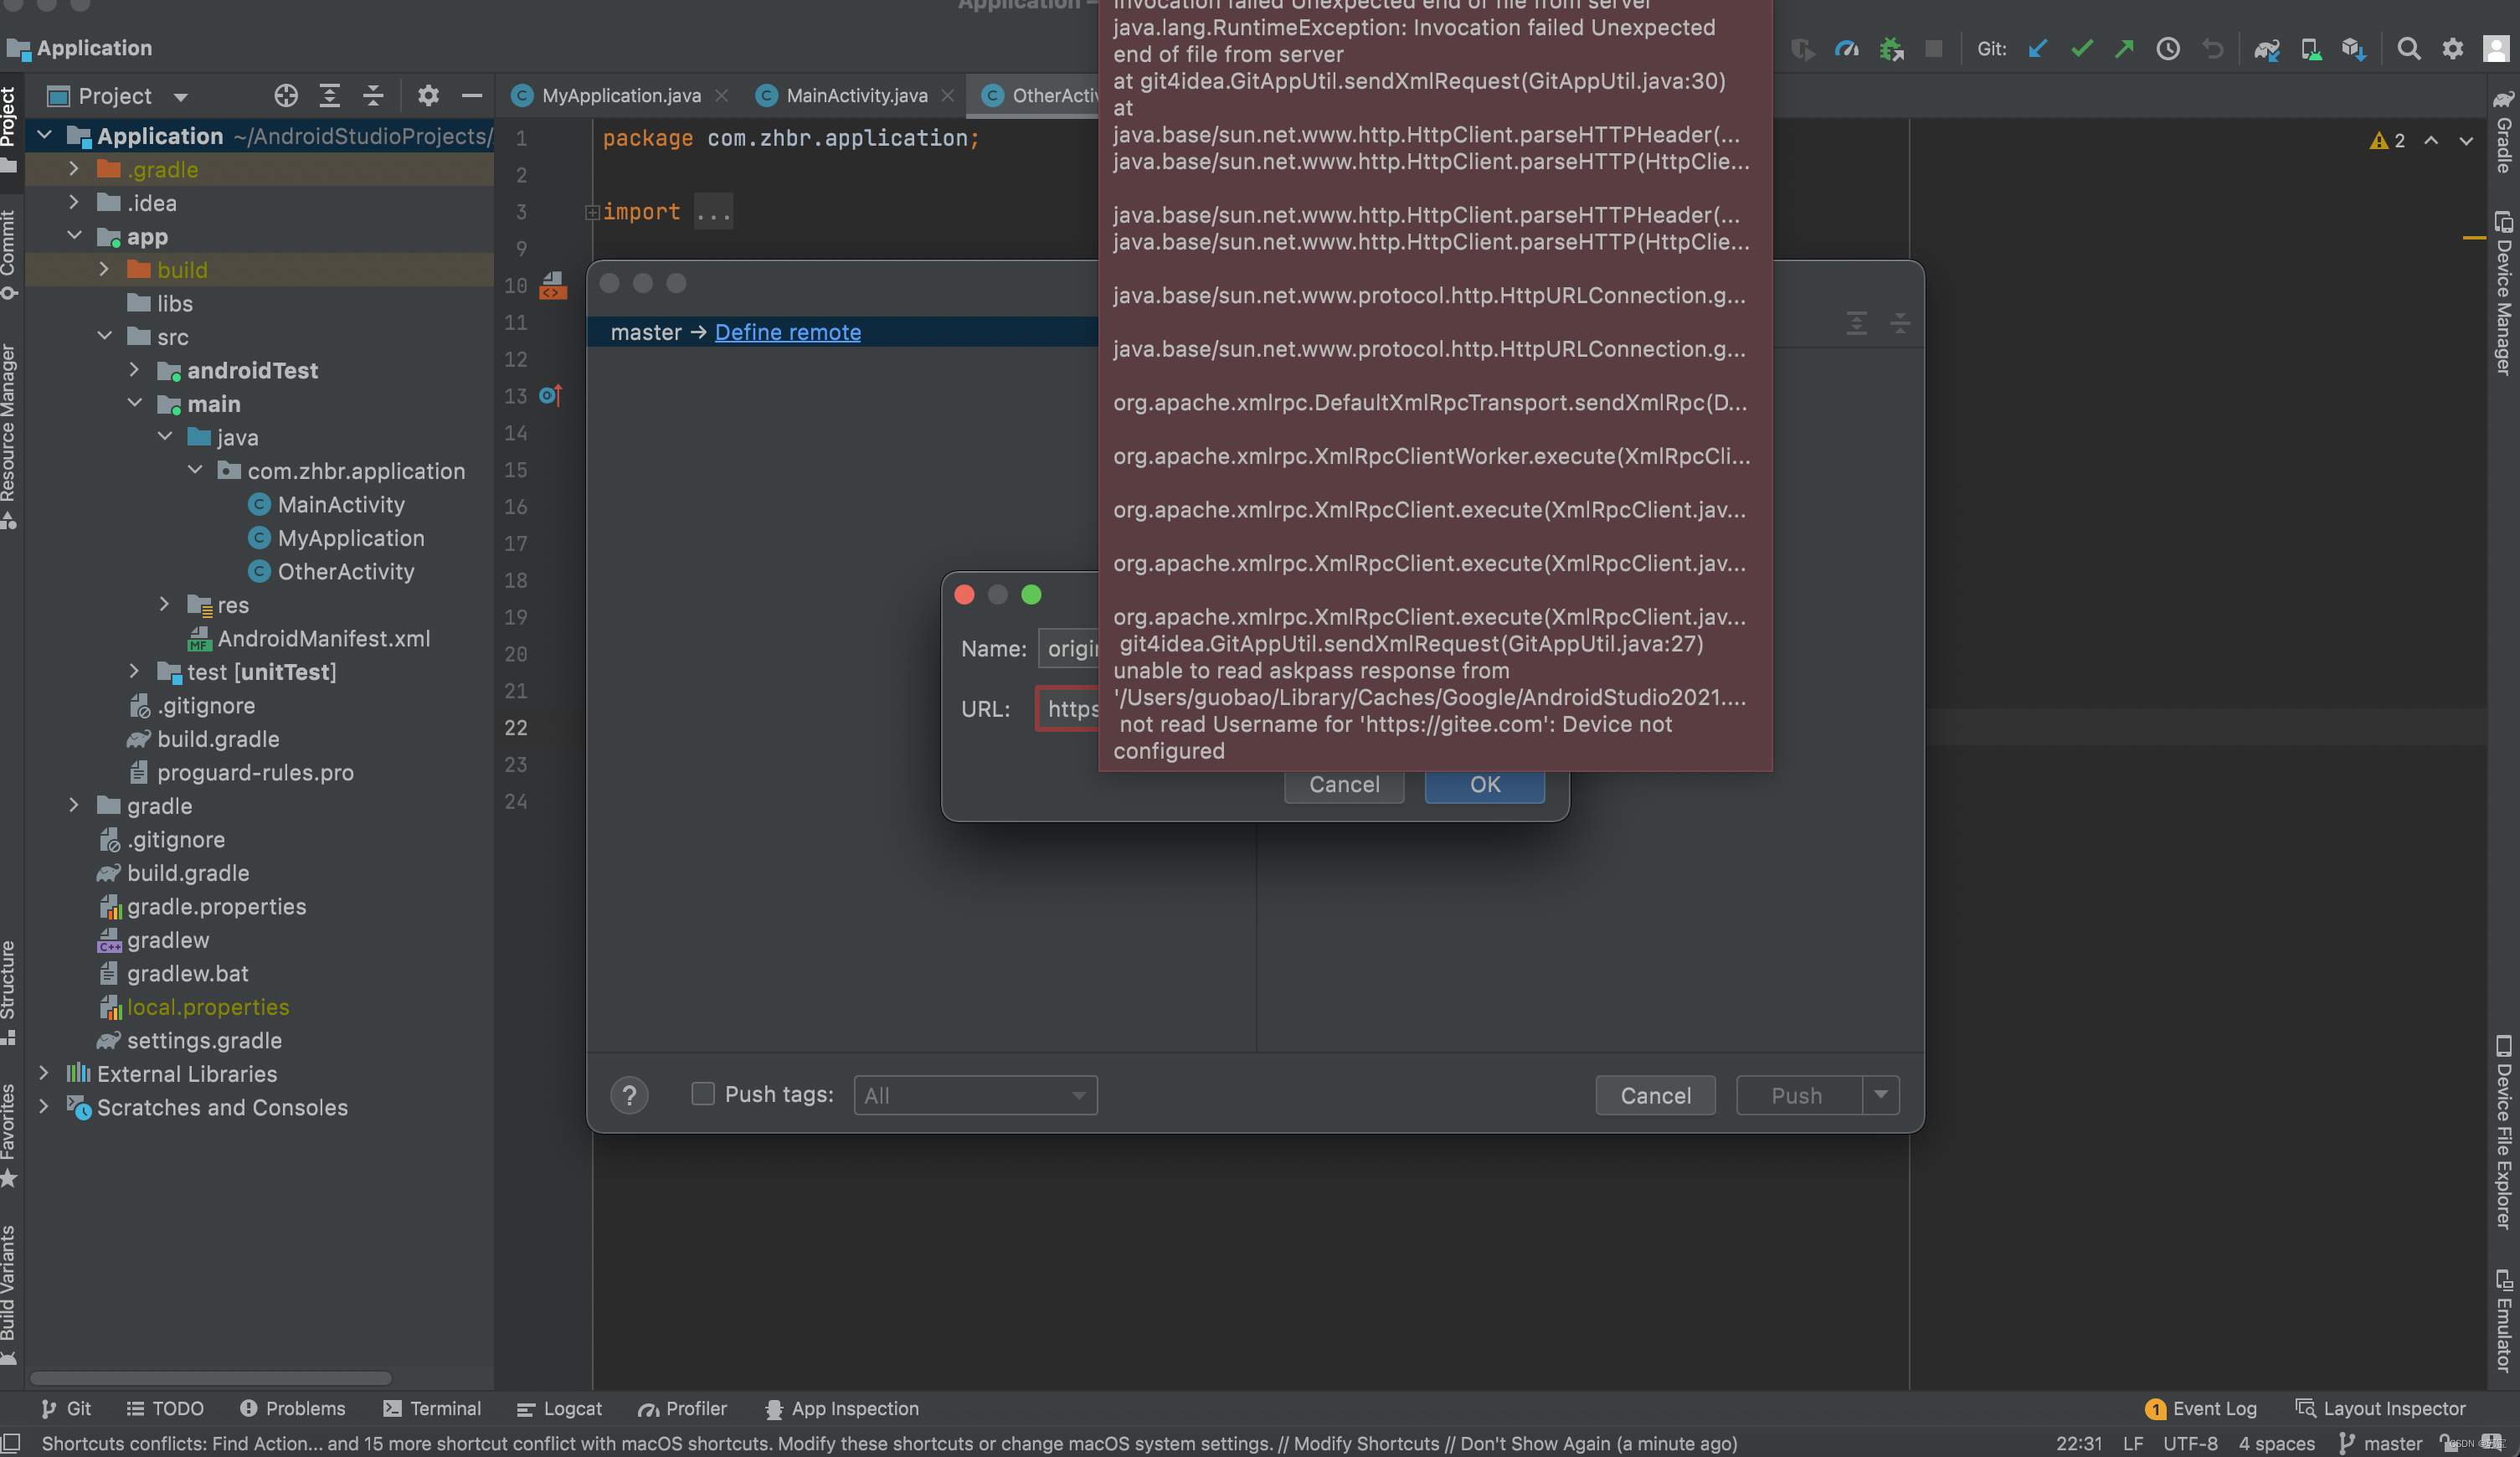Click Cancel in Define Remote dialog
The height and width of the screenshot is (1457, 2520).
pos(1344,785)
